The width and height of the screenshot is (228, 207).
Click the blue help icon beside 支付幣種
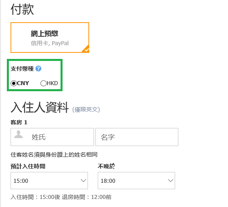(x=38, y=69)
